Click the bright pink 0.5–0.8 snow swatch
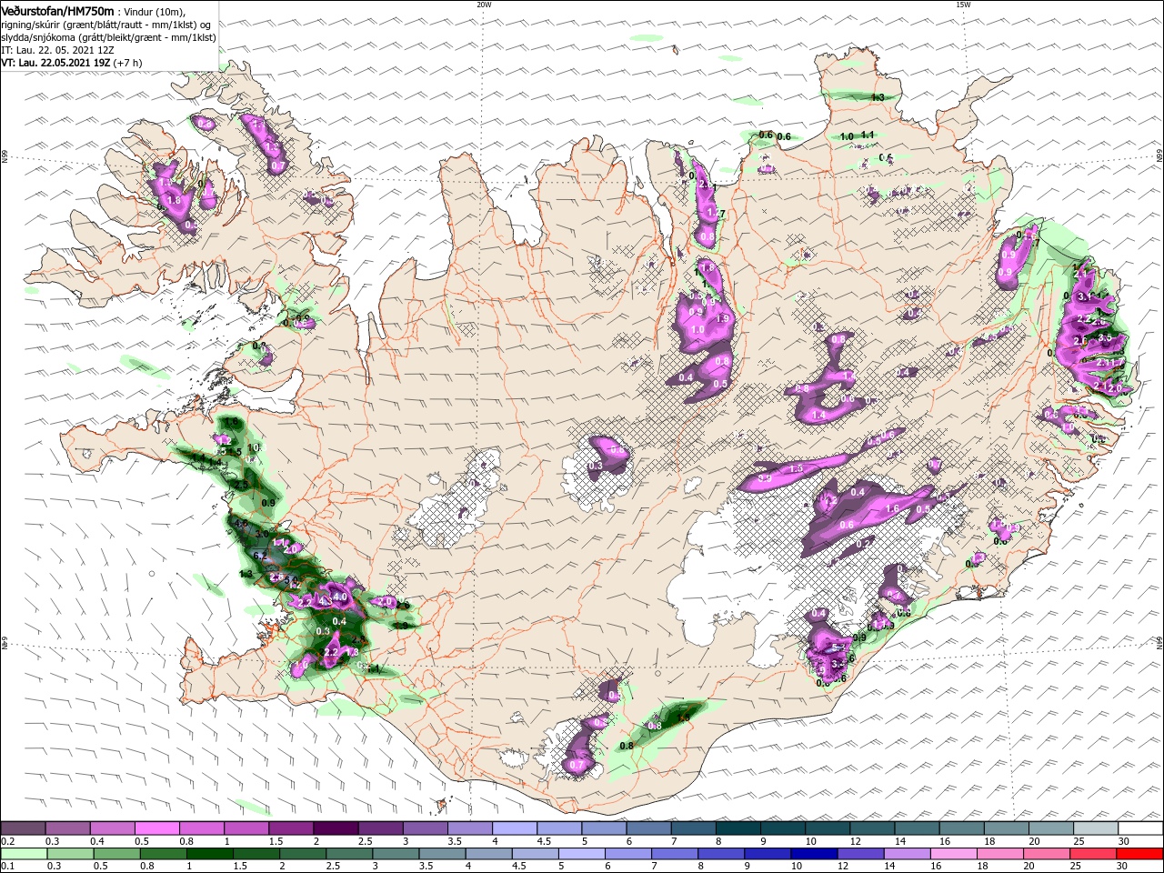The image size is (1164, 873). pos(156,828)
